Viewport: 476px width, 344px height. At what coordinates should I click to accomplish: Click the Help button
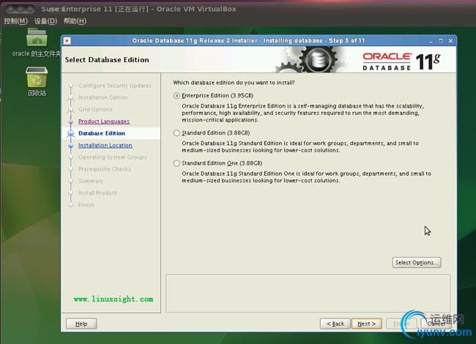[81, 324]
